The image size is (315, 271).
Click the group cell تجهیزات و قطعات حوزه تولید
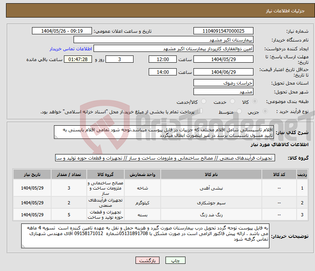click(x=106, y=215)
